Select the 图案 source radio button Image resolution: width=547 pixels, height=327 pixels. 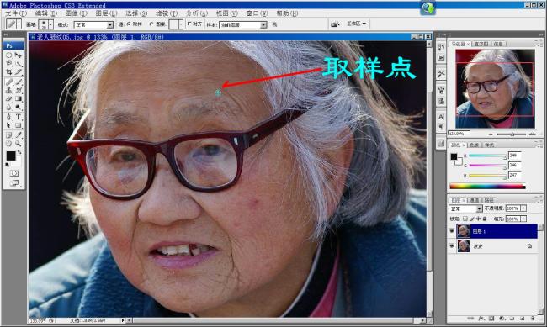pos(151,24)
